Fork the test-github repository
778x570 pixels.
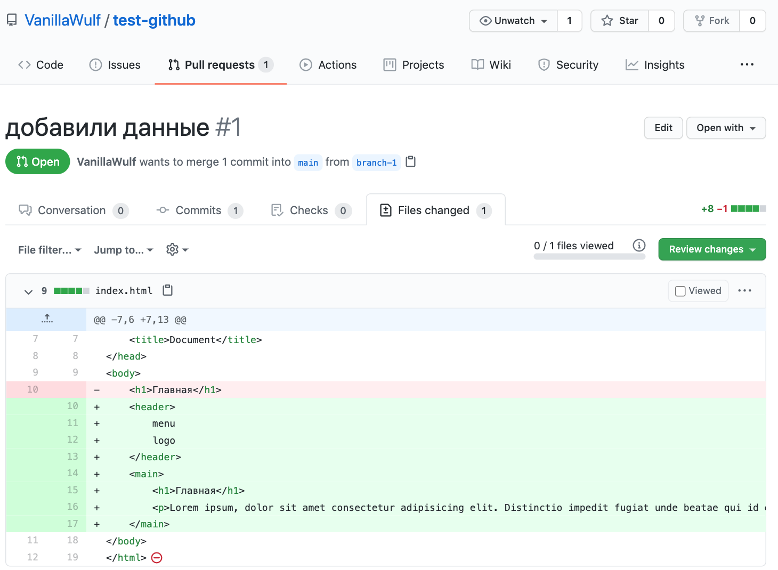click(x=712, y=21)
